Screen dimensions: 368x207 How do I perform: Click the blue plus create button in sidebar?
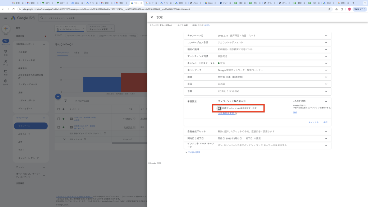[6, 29]
